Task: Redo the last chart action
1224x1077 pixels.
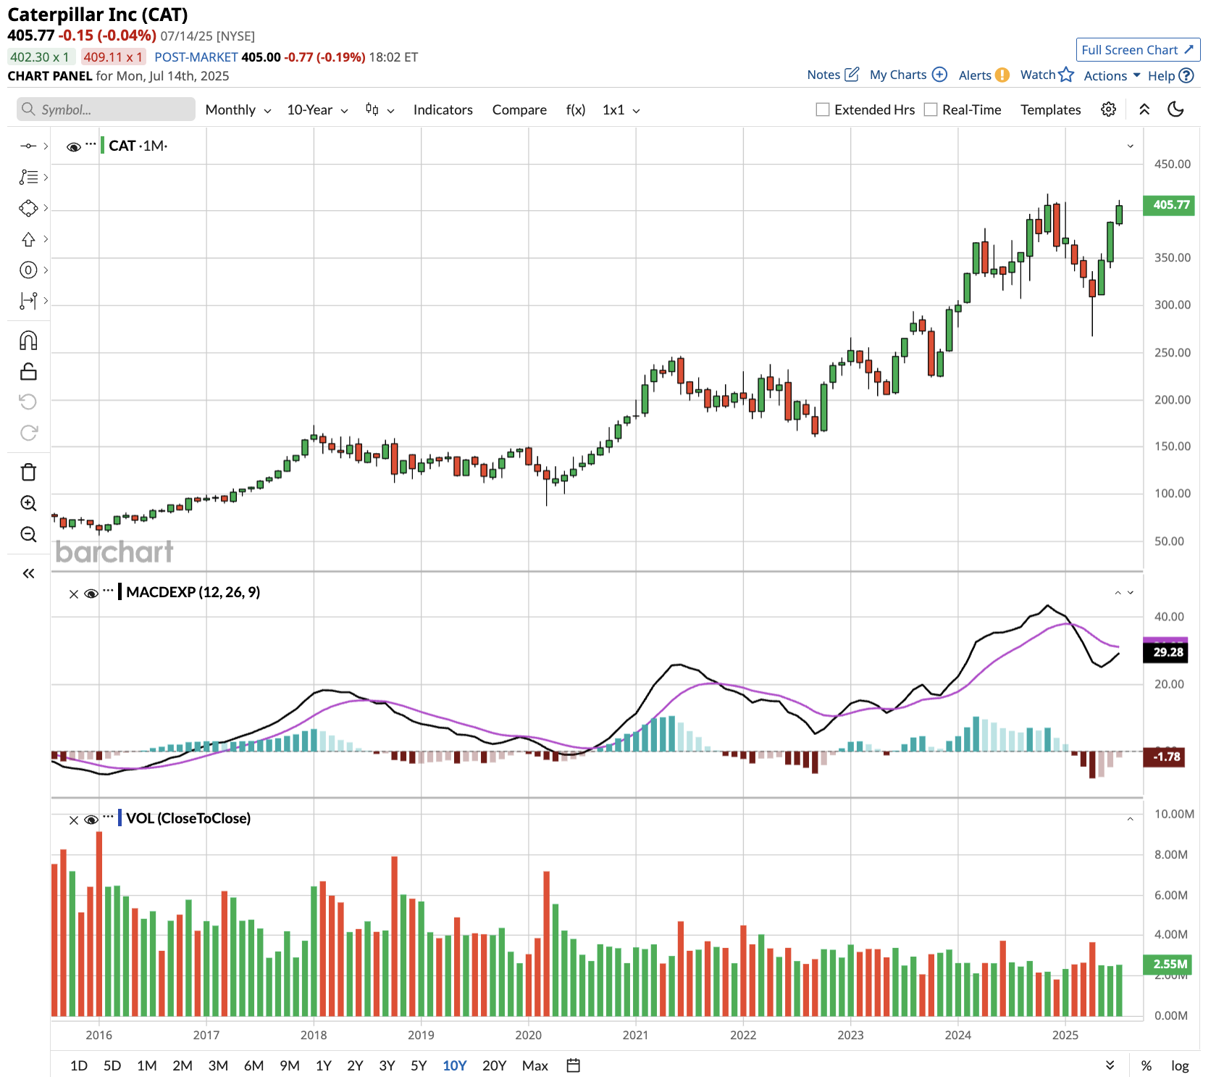Action: [28, 433]
